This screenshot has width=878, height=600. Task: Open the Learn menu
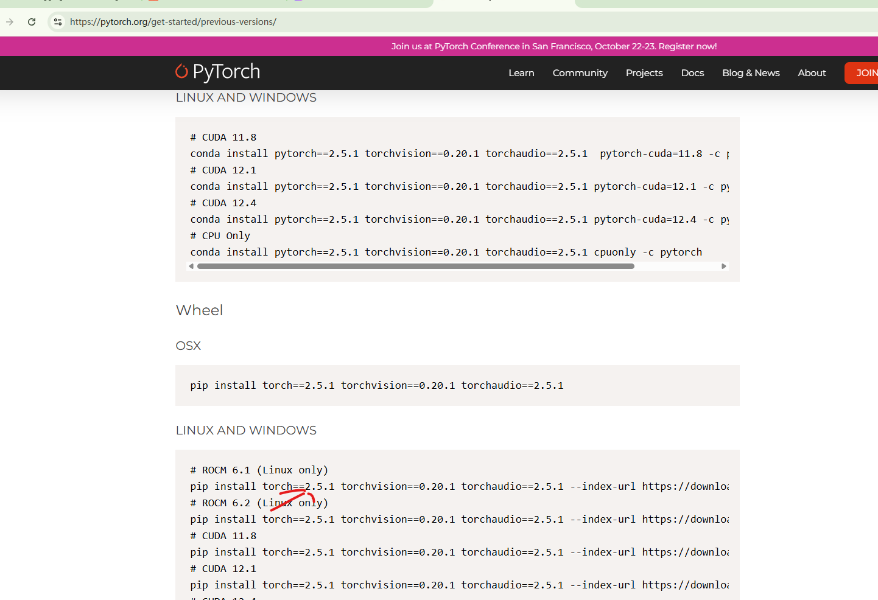pos(521,73)
